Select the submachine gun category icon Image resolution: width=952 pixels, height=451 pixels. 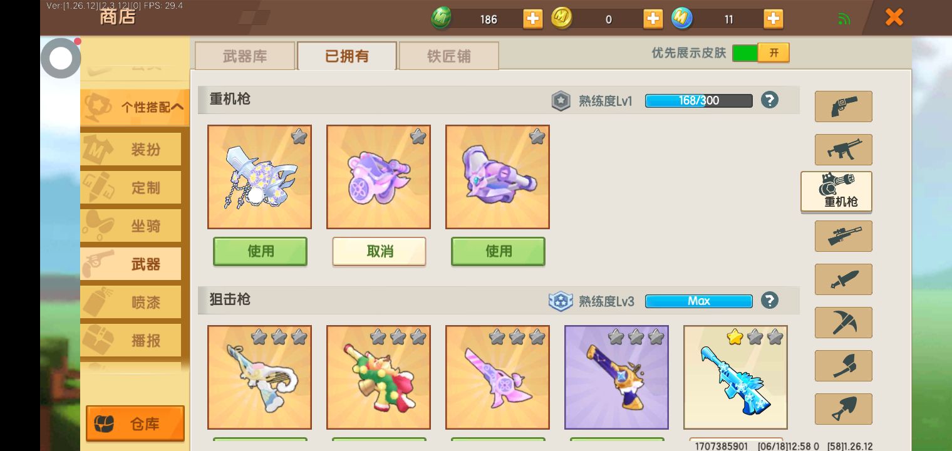843,150
